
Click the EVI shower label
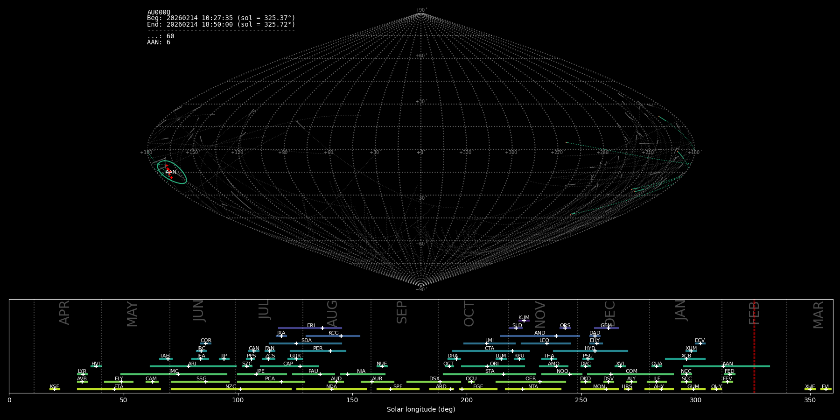[826, 387]
